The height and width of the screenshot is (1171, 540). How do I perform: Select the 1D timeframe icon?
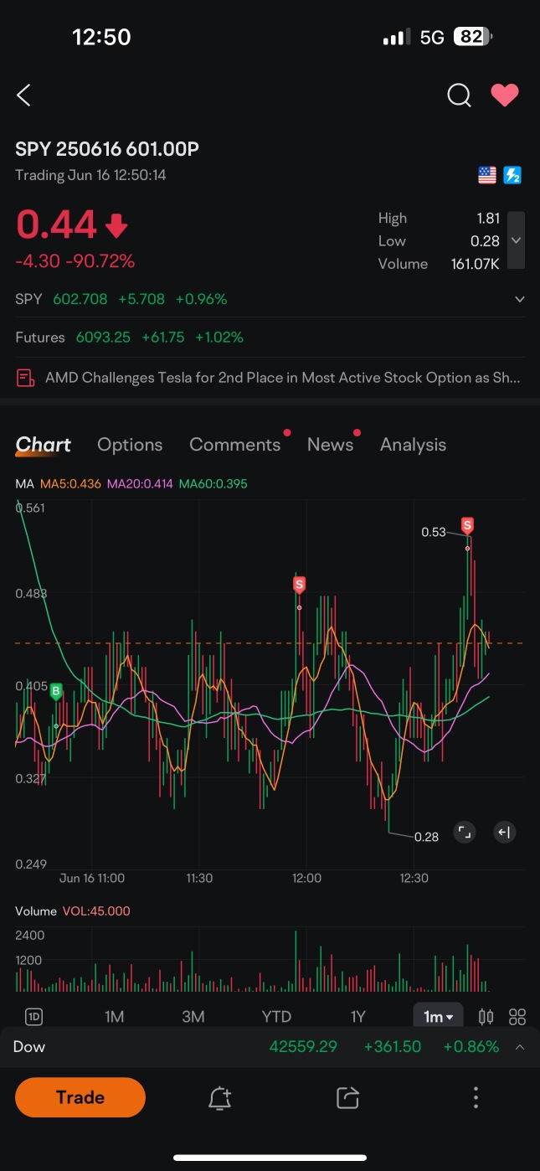tap(33, 1017)
